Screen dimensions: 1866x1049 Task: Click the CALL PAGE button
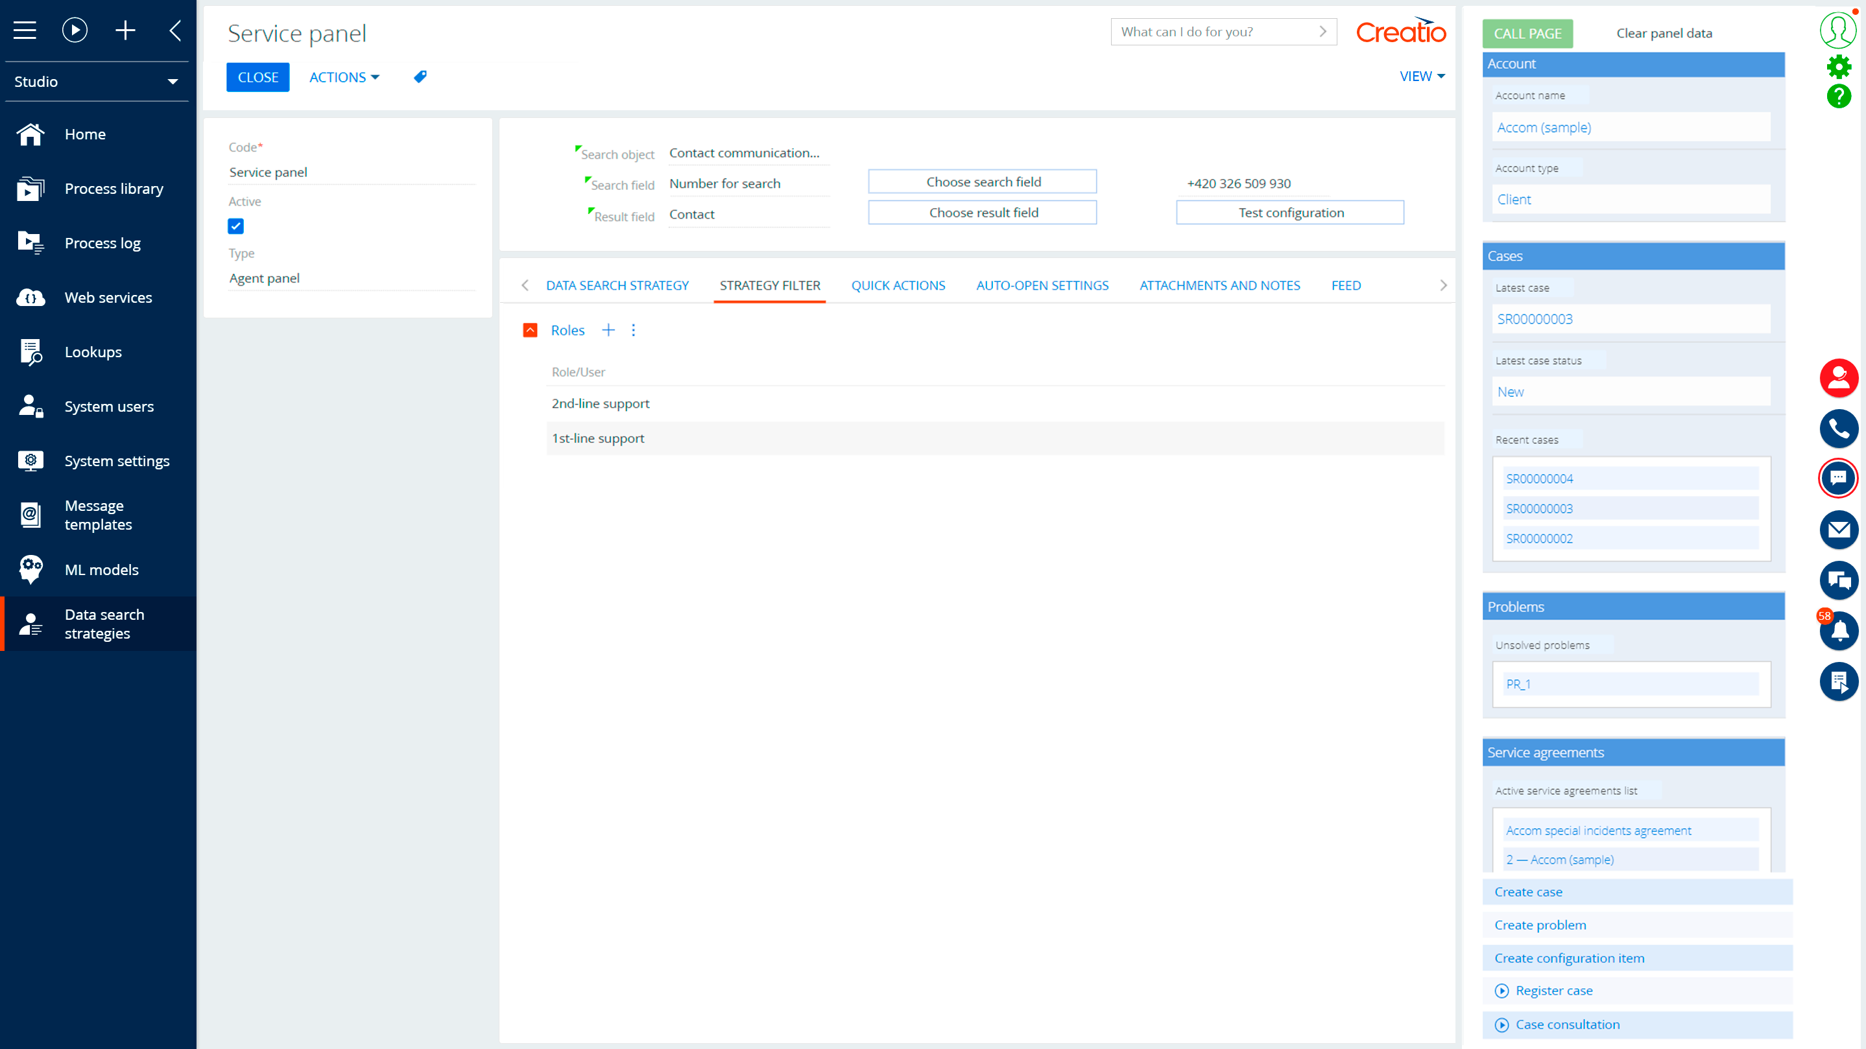[1527, 33]
